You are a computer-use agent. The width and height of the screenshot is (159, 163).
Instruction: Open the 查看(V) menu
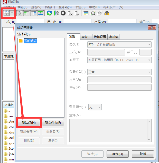36,7
